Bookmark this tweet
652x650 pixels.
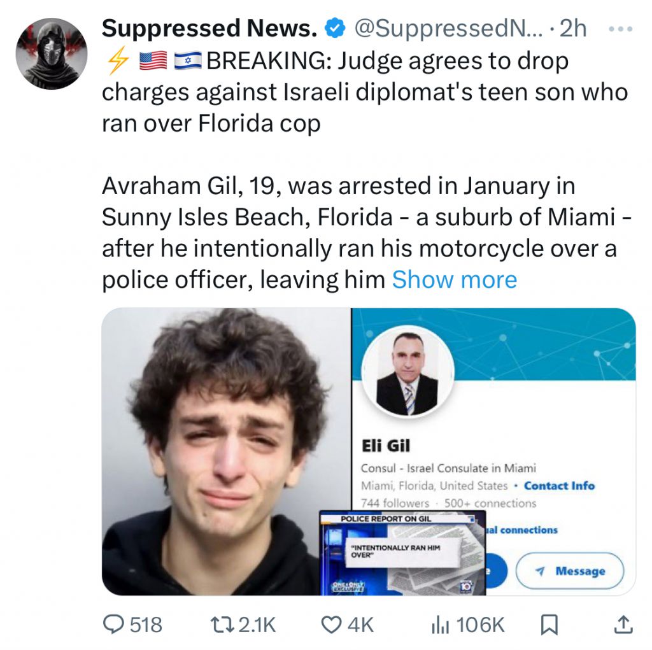pyautogui.click(x=548, y=625)
